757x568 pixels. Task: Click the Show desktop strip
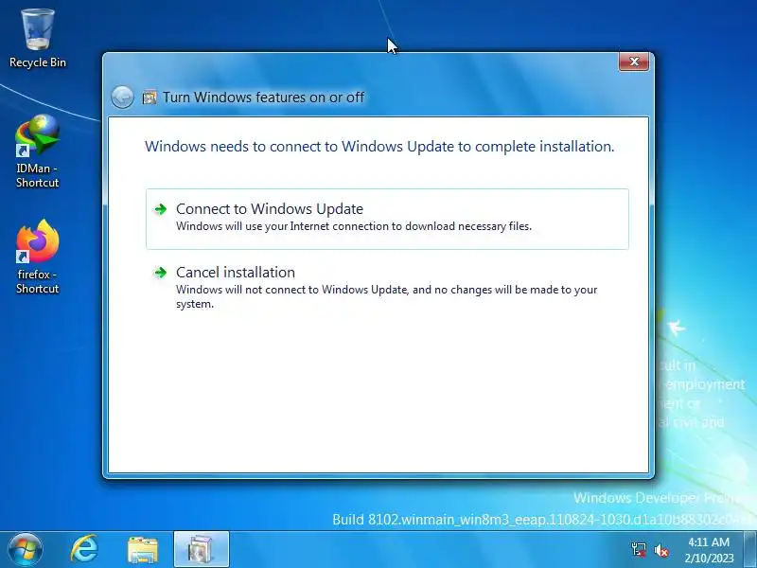[750, 550]
